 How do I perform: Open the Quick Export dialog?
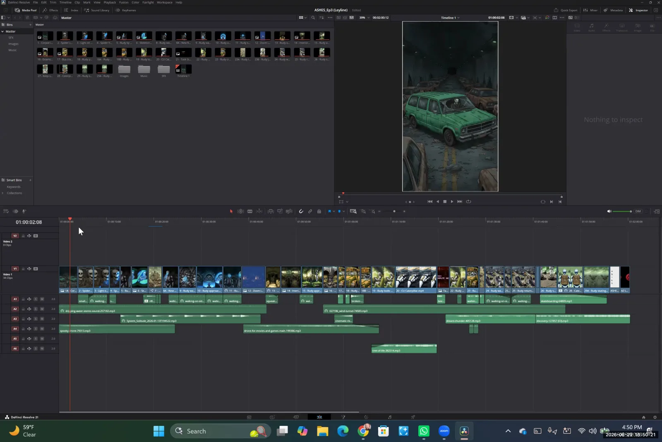tap(566, 10)
